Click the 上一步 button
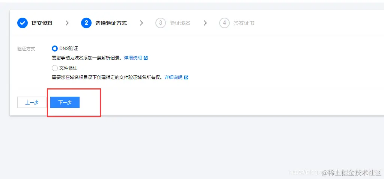384x179 pixels. tap(32, 102)
